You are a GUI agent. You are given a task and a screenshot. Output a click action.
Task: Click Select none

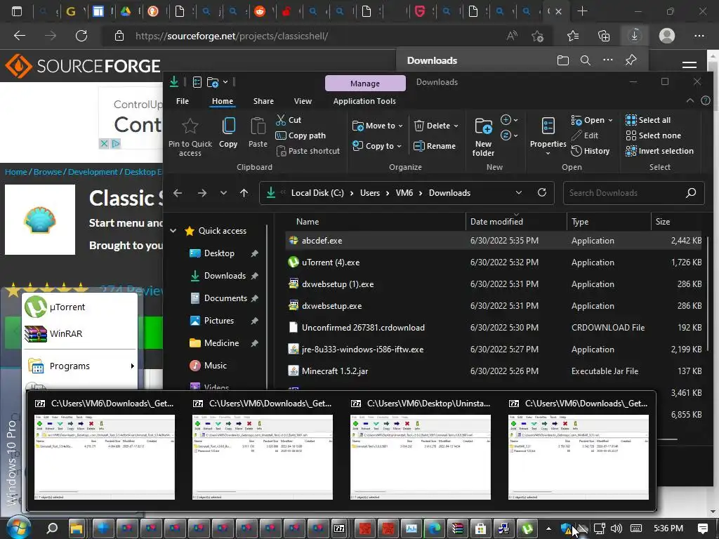coord(654,135)
